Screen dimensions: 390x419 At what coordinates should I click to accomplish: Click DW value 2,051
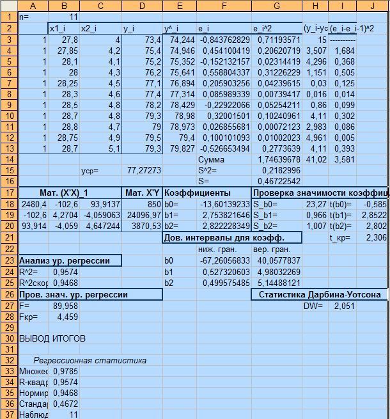click(342, 306)
